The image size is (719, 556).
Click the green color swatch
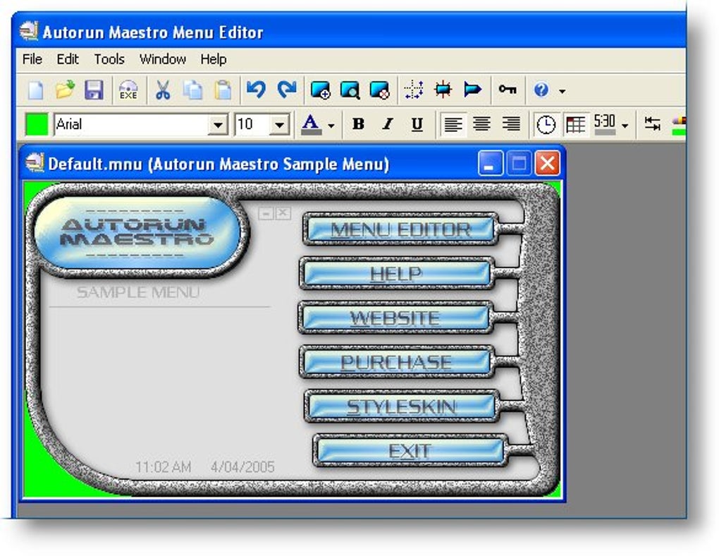(x=37, y=124)
